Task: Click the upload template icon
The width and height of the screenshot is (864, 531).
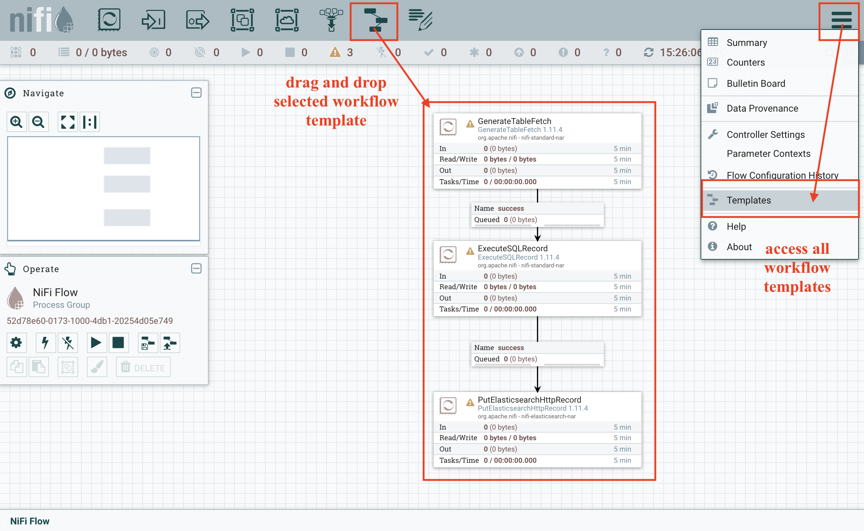Action: click(x=170, y=343)
